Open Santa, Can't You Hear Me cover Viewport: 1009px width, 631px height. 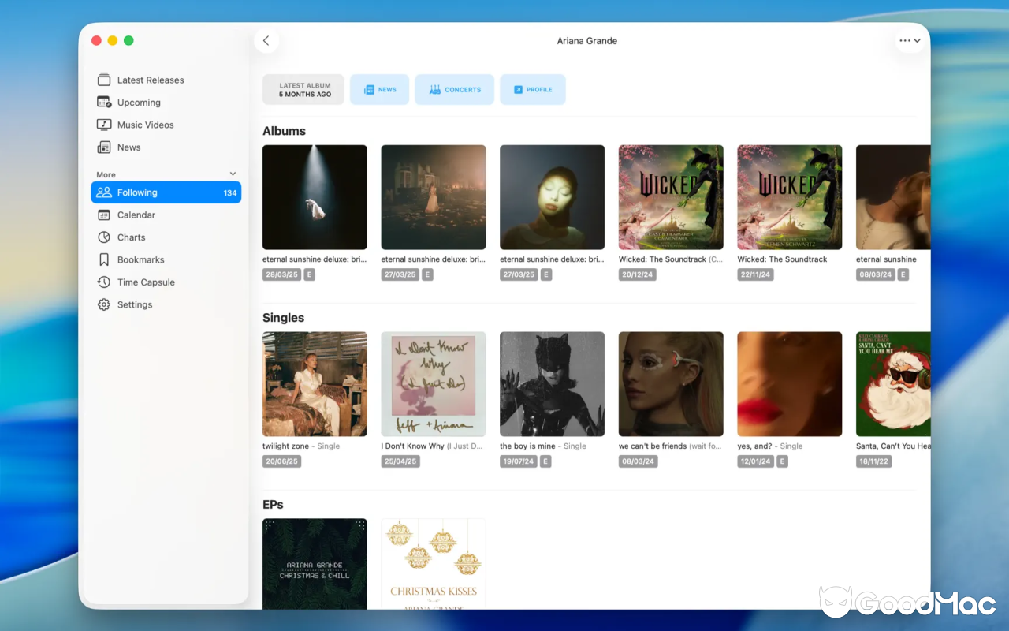[x=893, y=384]
